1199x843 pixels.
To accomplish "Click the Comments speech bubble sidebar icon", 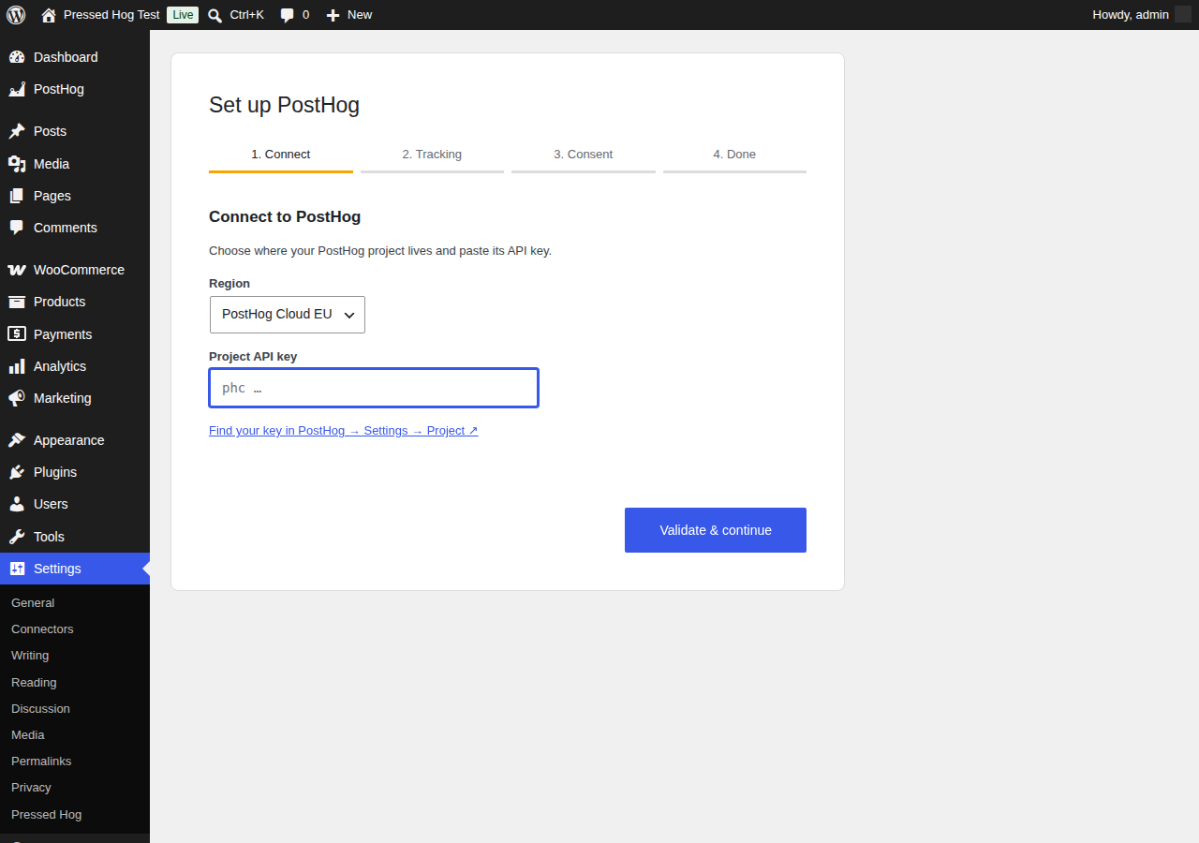I will pos(17,228).
